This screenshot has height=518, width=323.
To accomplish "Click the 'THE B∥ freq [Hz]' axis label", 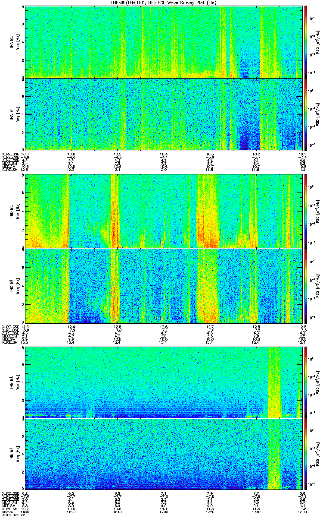I will (x=14, y=454).
